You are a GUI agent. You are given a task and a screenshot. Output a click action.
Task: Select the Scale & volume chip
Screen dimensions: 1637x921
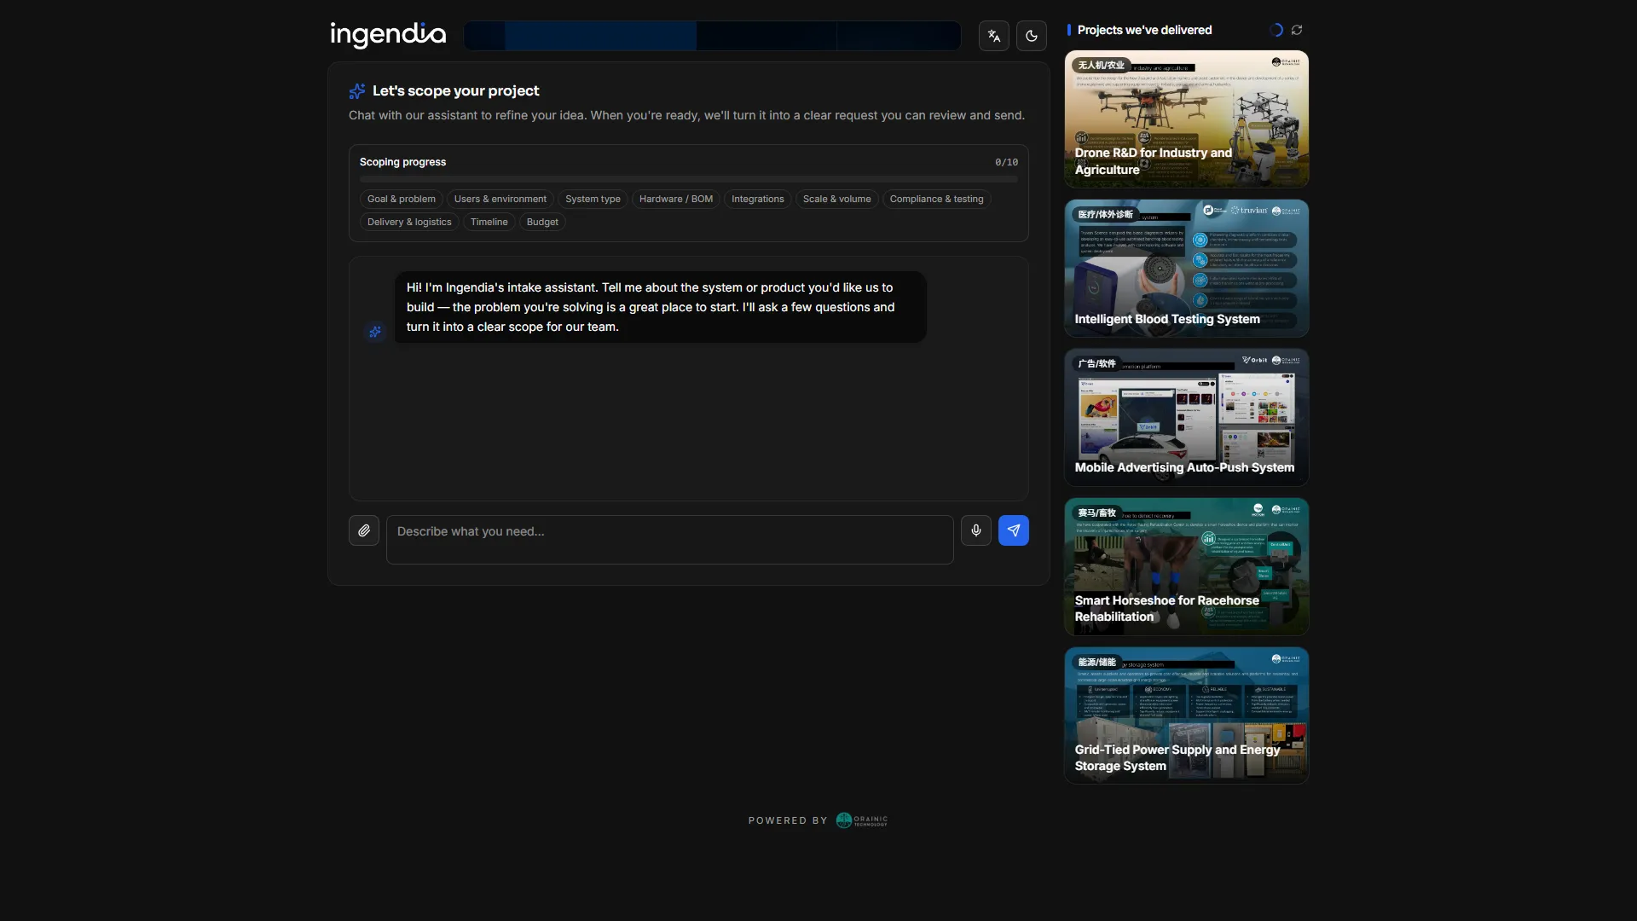point(837,199)
